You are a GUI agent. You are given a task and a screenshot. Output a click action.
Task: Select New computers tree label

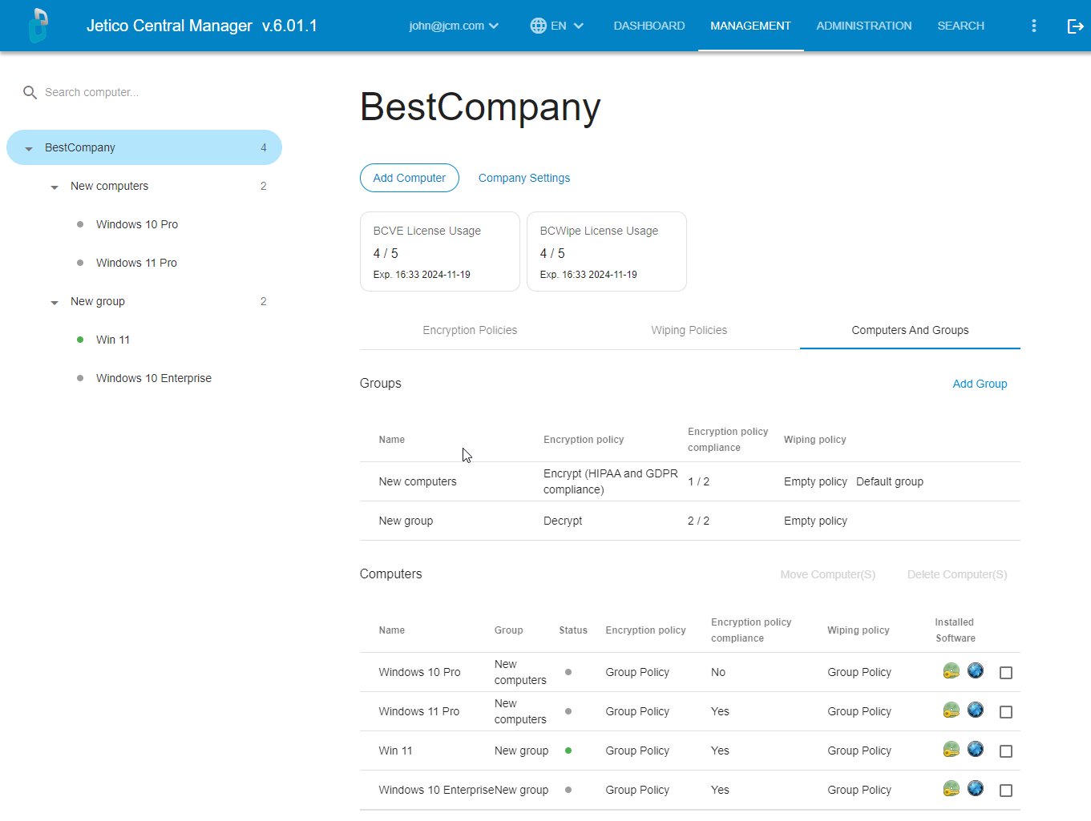tap(109, 186)
